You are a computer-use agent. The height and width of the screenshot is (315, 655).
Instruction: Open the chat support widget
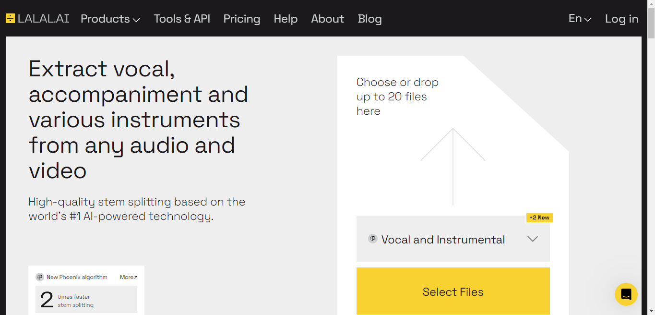(x=626, y=294)
